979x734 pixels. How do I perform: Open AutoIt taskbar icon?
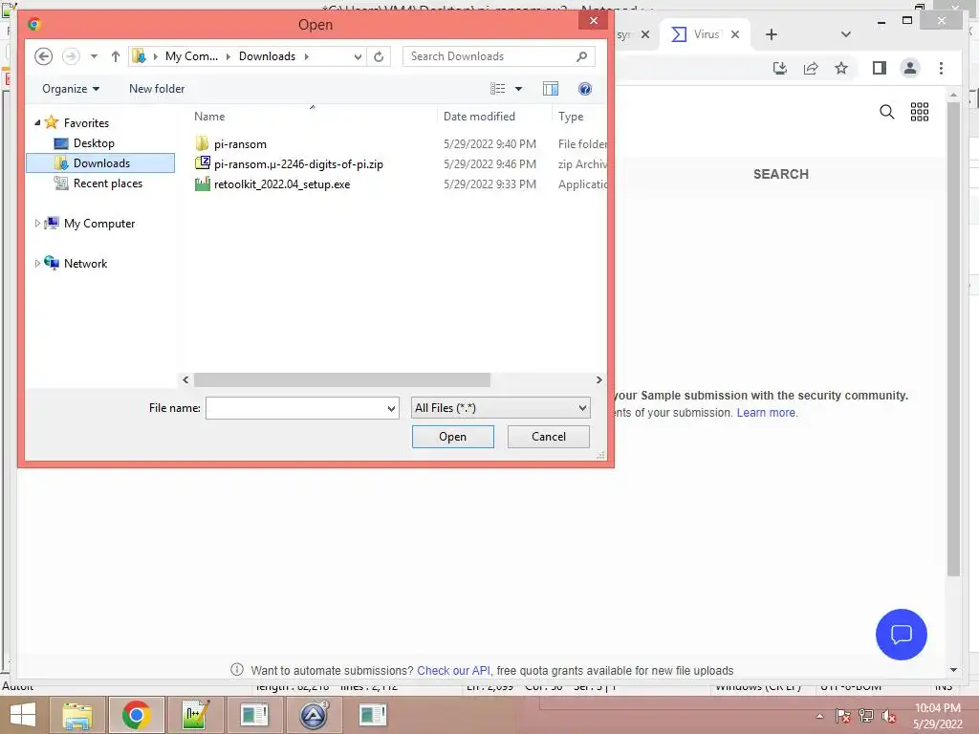click(x=313, y=715)
